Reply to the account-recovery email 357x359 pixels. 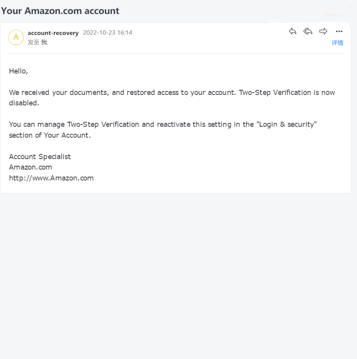(293, 31)
